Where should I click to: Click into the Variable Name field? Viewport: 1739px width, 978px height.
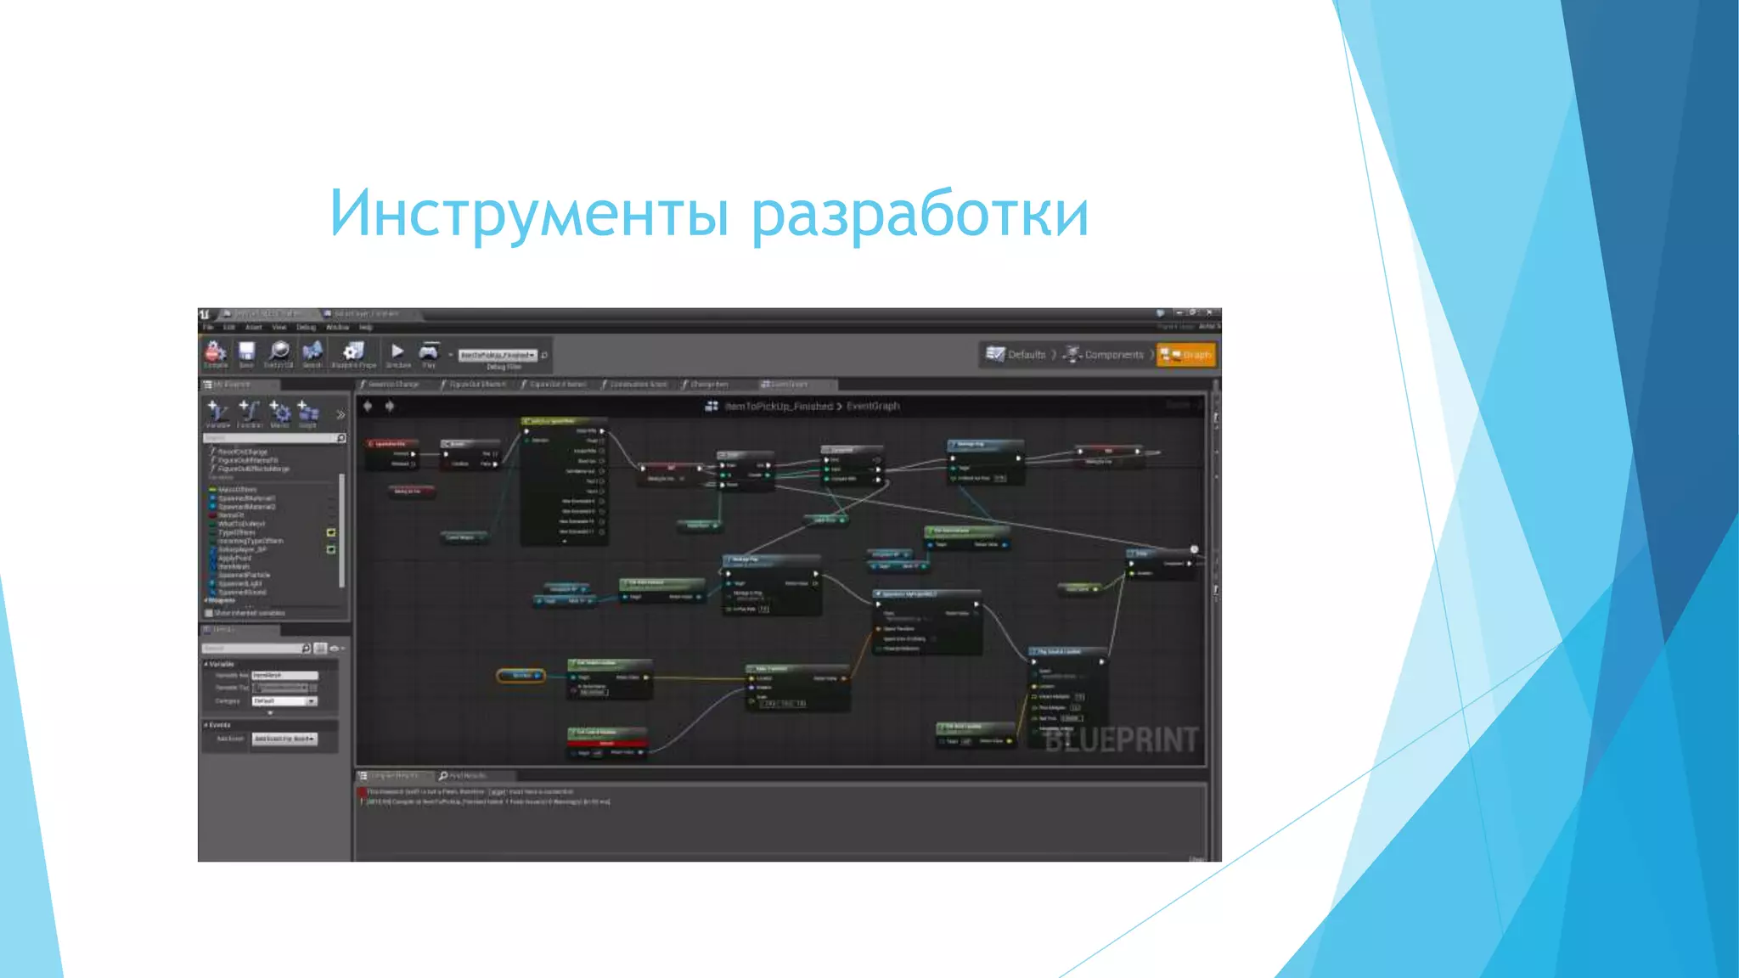(284, 676)
